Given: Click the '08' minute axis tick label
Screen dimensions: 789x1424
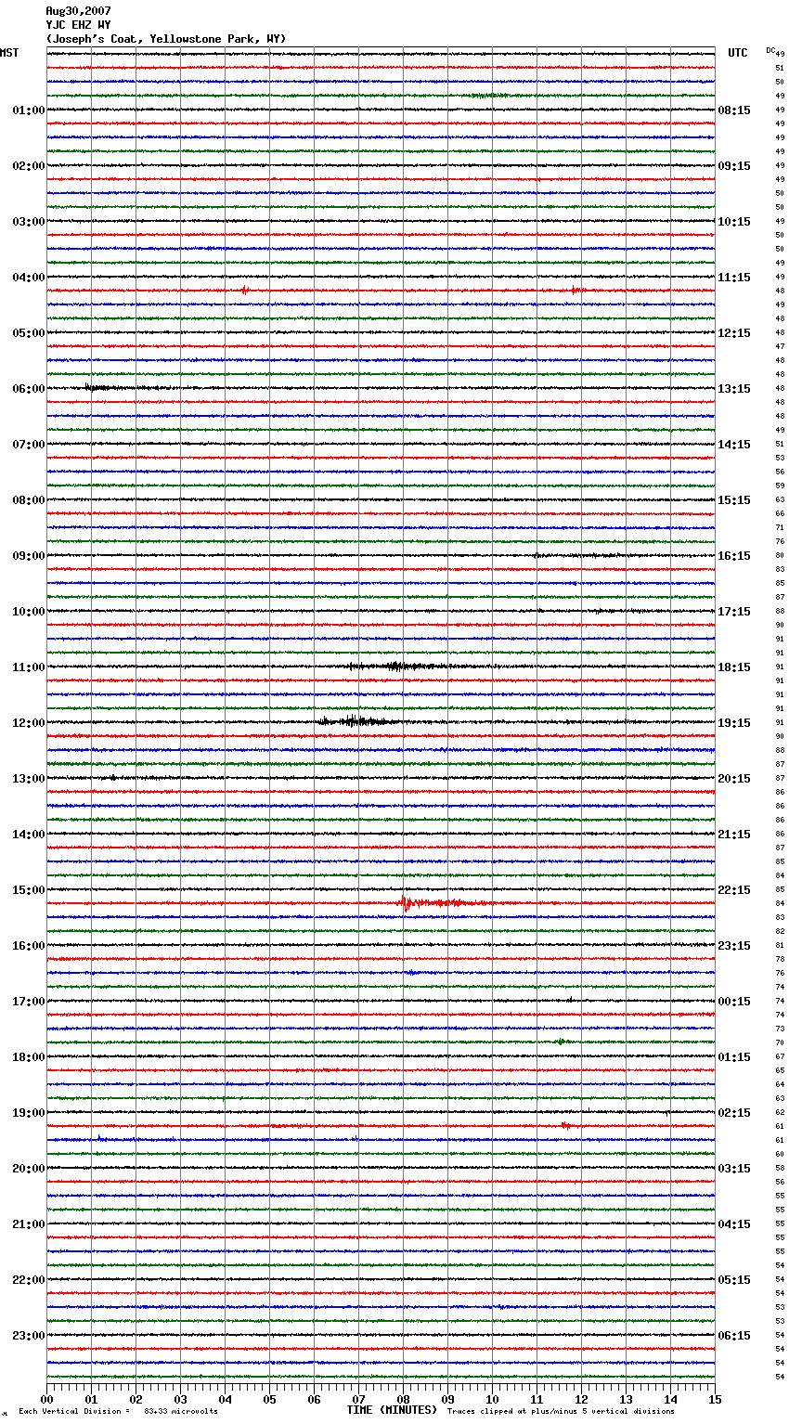Looking at the screenshot, I should (403, 1399).
